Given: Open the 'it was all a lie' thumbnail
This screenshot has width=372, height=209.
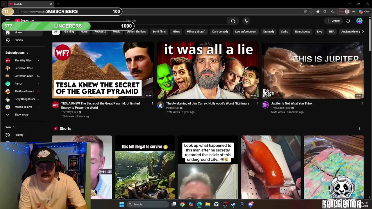Looking at the screenshot, I should 208,71.
